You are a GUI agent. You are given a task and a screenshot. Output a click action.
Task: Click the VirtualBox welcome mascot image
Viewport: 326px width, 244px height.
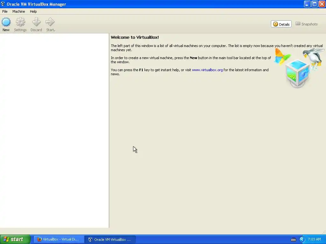(x=299, y=67)
